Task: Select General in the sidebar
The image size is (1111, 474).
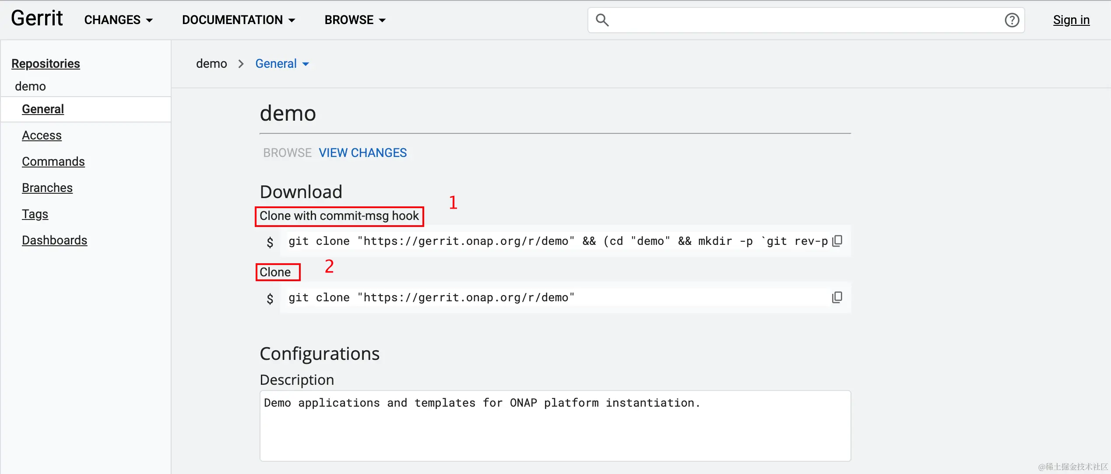Action: 43,109
